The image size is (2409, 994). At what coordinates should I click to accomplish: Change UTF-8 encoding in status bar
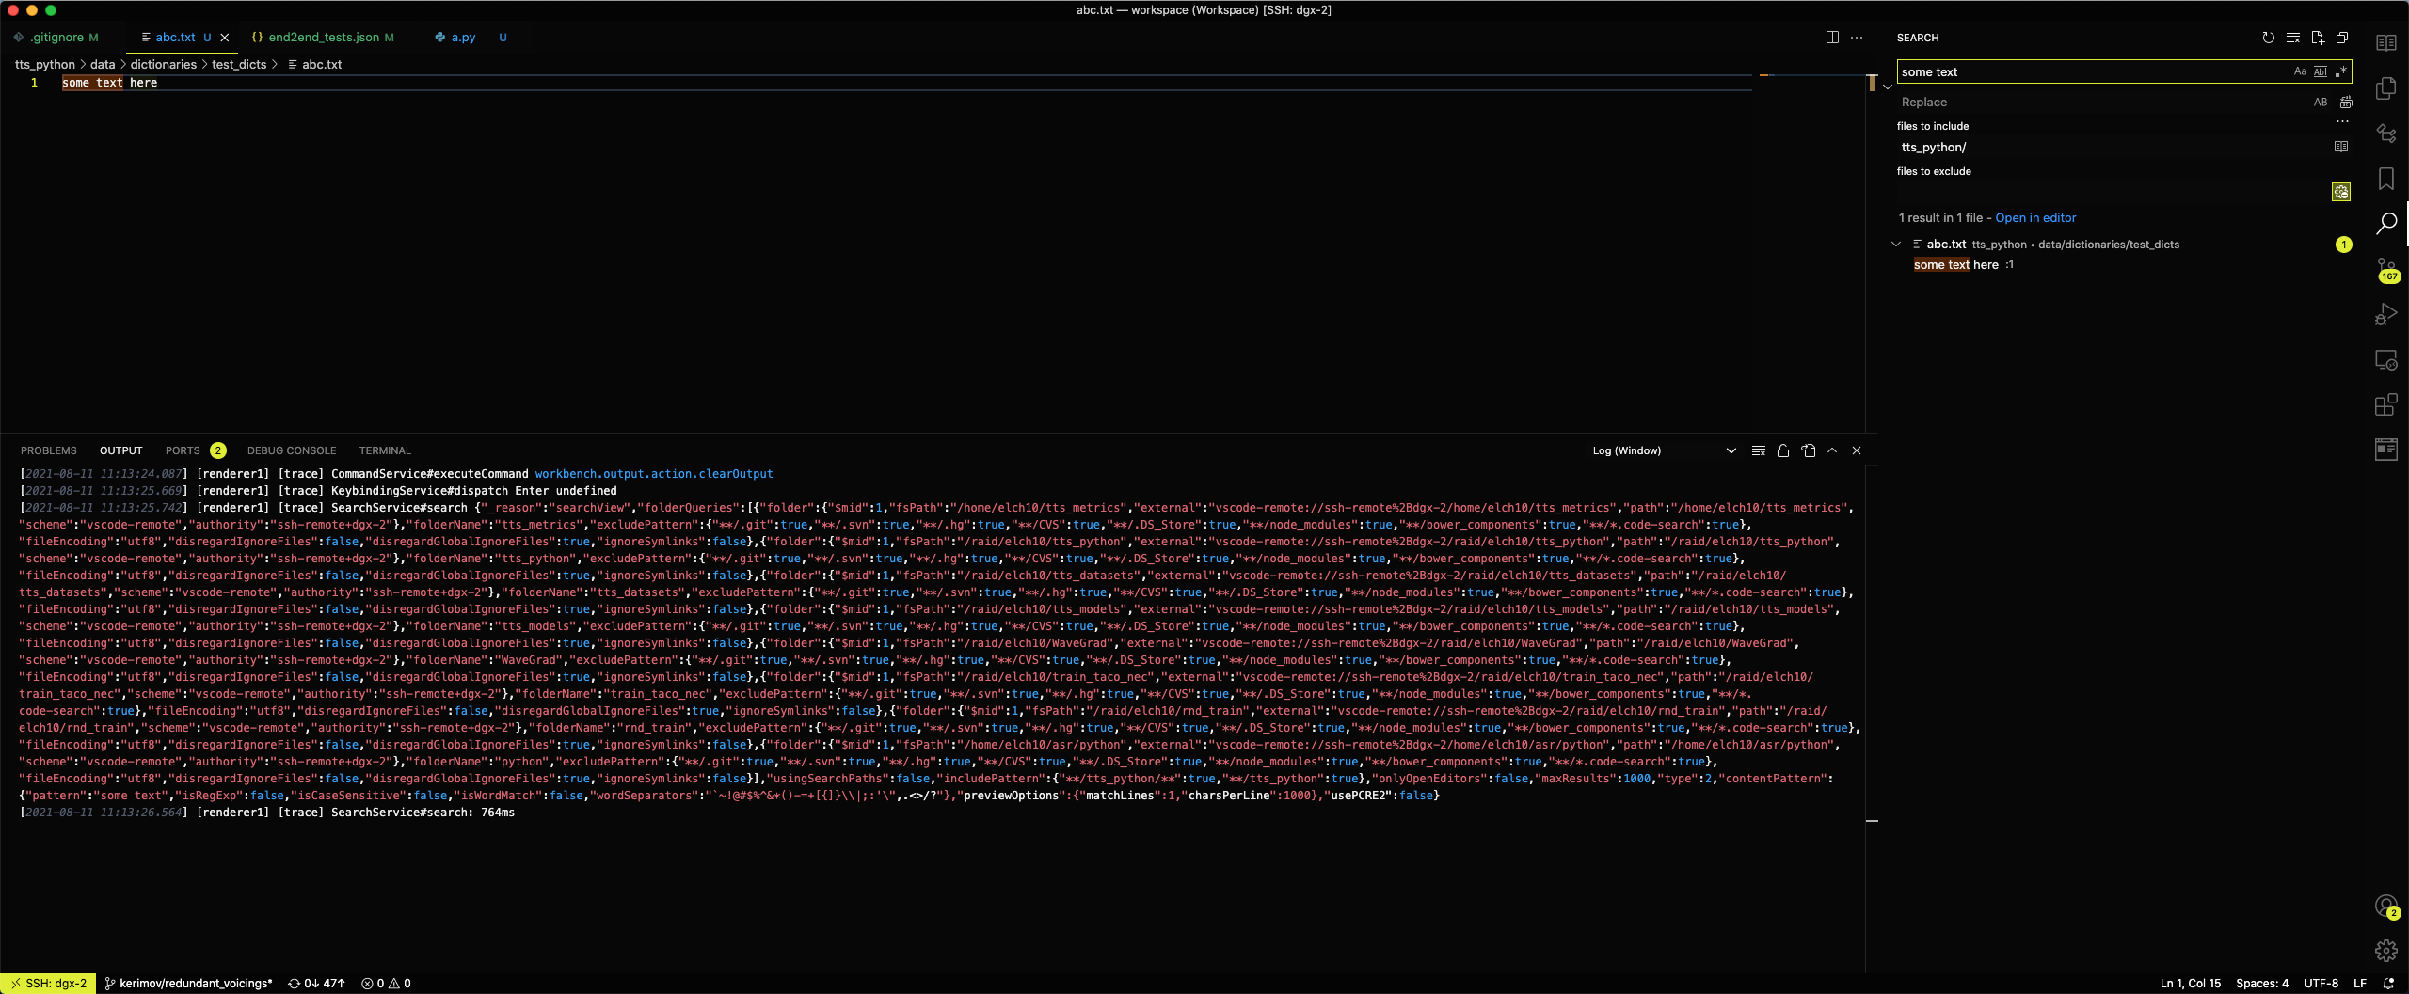click(2321, 983)
